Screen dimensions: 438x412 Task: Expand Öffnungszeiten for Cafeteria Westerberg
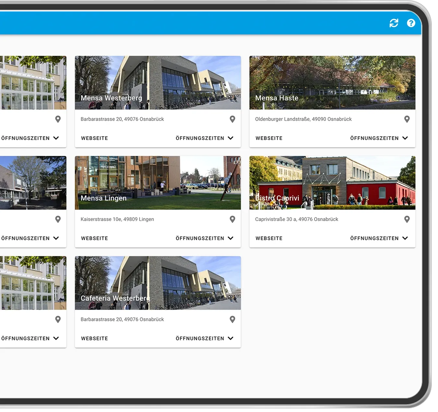coord(205,338)
